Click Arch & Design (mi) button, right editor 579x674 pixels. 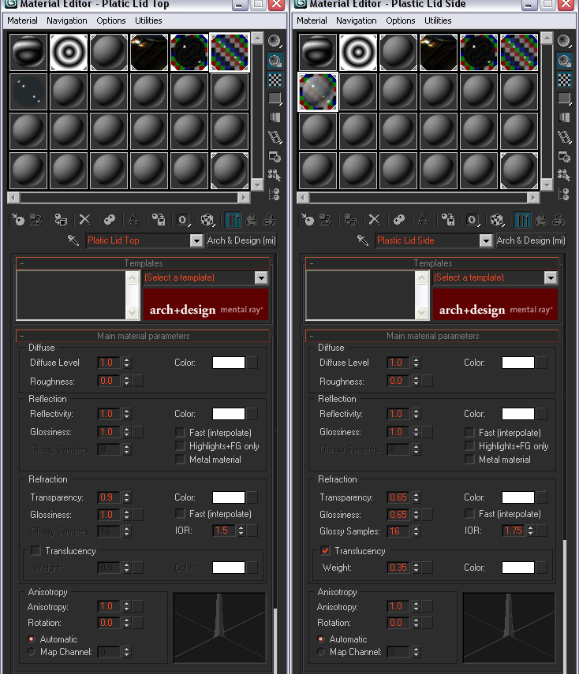pyautogui.click(x=530, y=240)
